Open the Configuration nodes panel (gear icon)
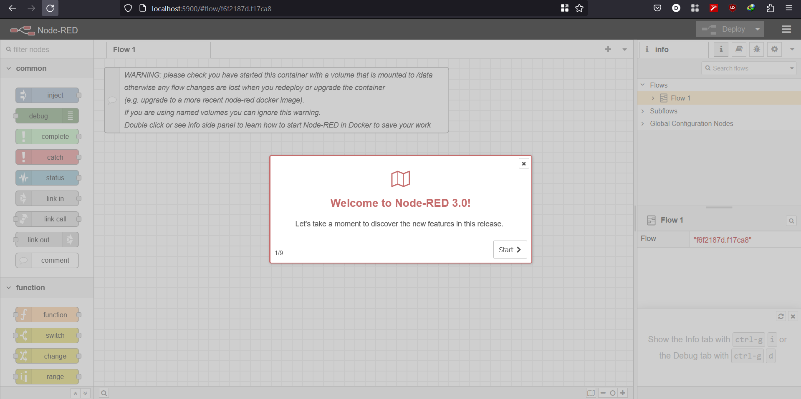This screenshot has width=801, height=399. (x=774, y=49)
